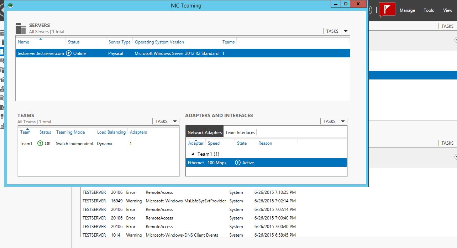Screen dimensions: 457x248
Task: Click the Active state icon for Ethernet
Action: (x=238, y=163)
